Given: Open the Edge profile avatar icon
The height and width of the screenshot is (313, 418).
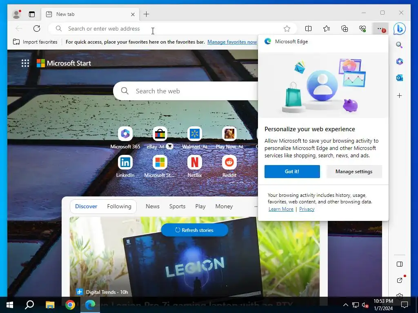Looking at the screenshot, I should tap(16, 14).
